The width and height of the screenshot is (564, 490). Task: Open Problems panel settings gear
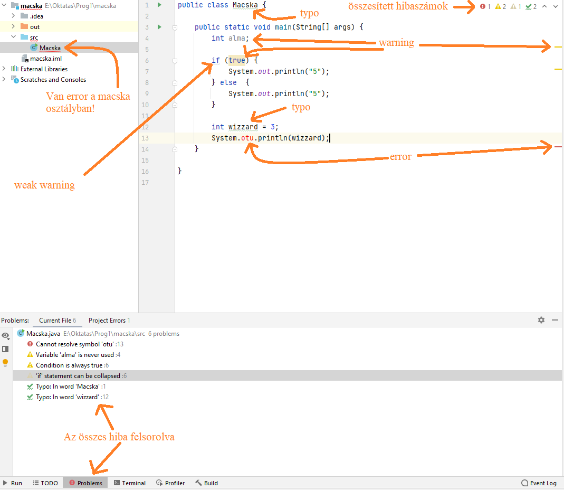[541, 319]
